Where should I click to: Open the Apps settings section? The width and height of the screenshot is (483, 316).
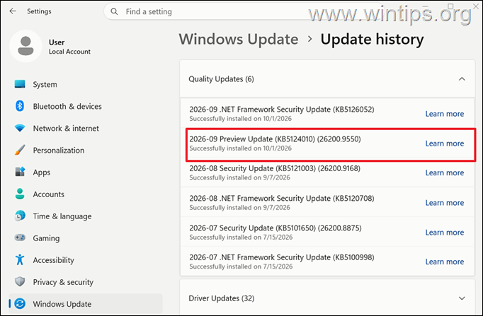pyautogui.click(x=86, y=172)
